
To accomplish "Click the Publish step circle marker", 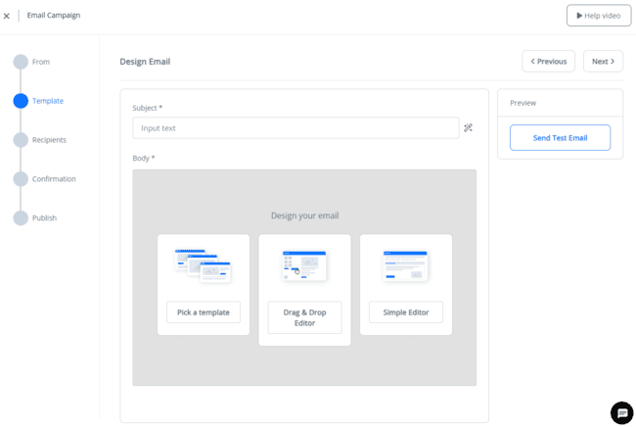I will tap(21, 217).
